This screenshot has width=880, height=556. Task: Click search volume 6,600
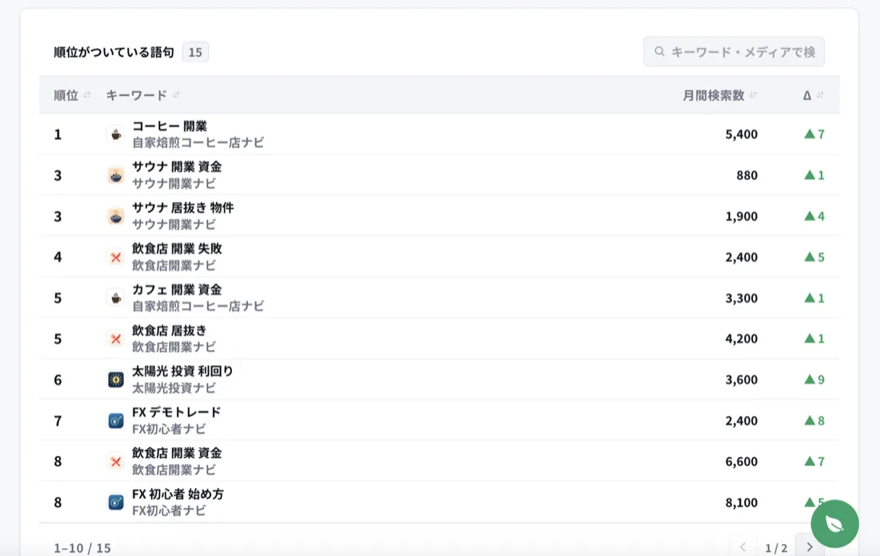pos(742,462)
